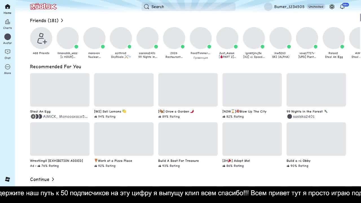This screenshot has height=203, width=361.
Task: Click the Unchecked badge in header
Action: point(316,7)
